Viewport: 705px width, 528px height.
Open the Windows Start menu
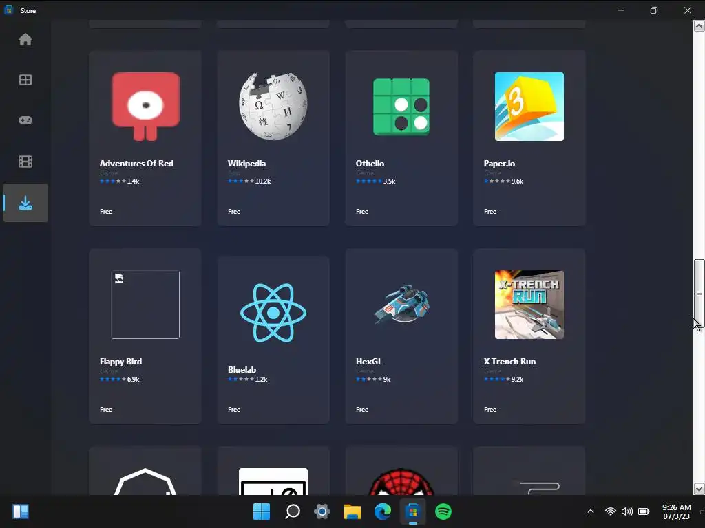pyautogui.click(x=262, y=511)
